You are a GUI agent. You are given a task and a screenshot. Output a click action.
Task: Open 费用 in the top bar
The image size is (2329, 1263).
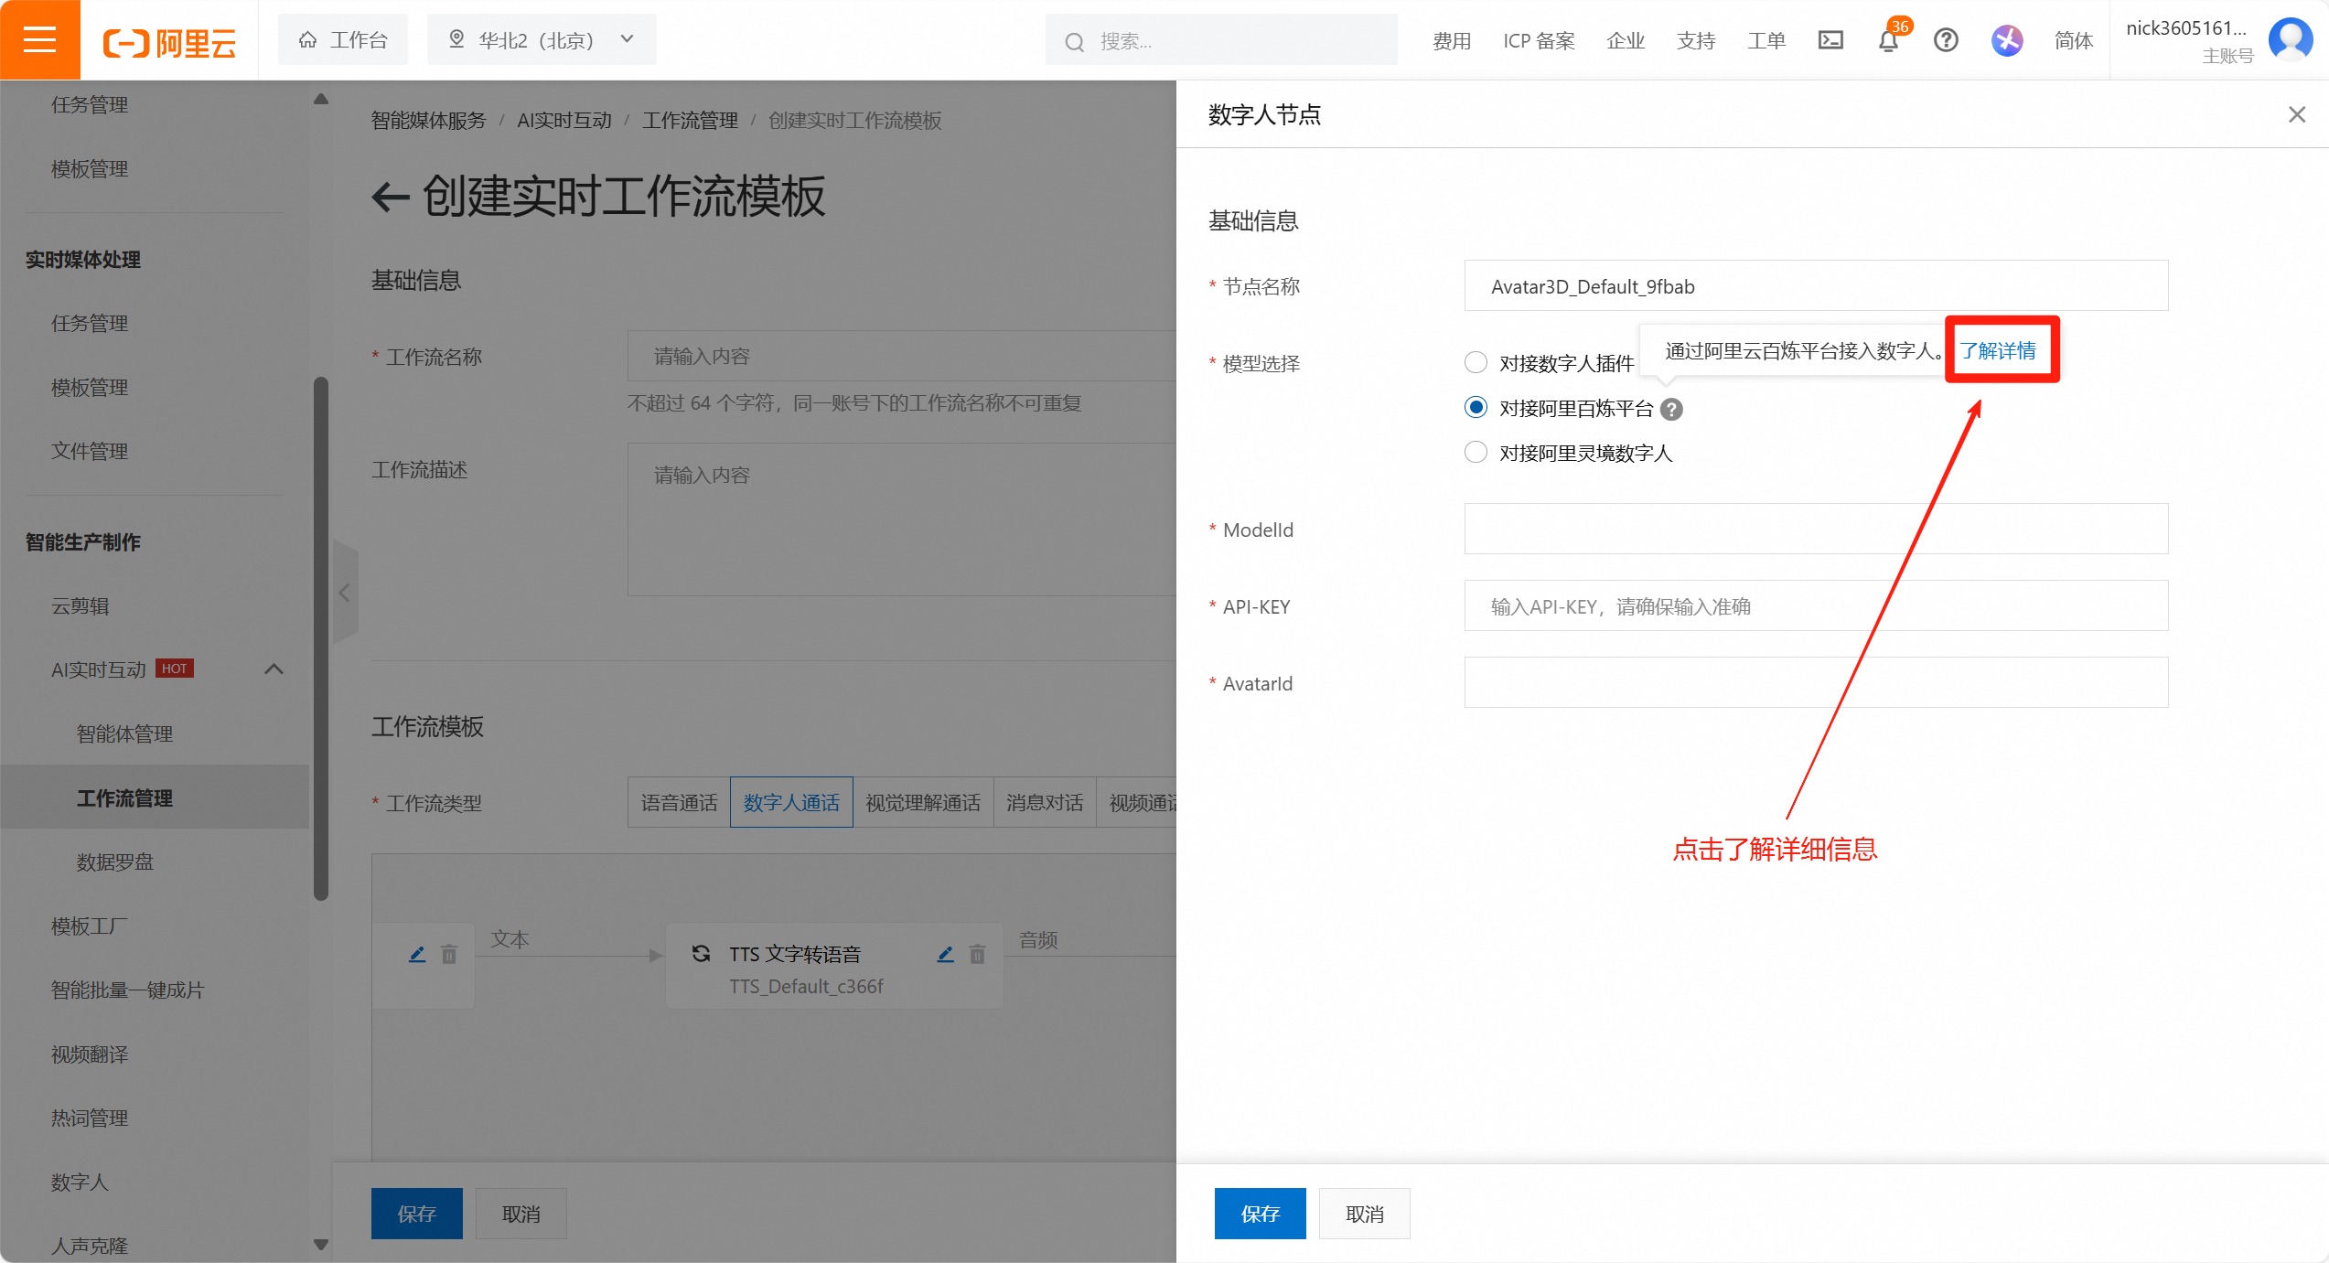click(1452, 41)
